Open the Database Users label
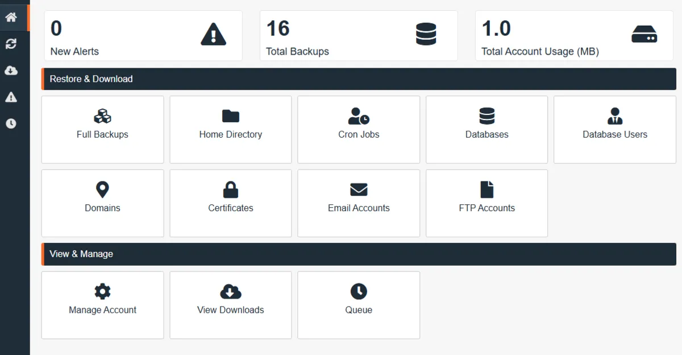Viewport: 682px width, 355px height. tap(615, 135)
